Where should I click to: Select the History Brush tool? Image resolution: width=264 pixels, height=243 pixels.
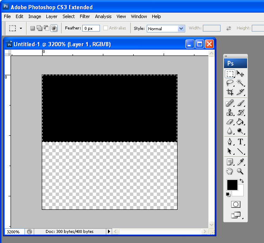pyautogui.click(x=240, y=112)
